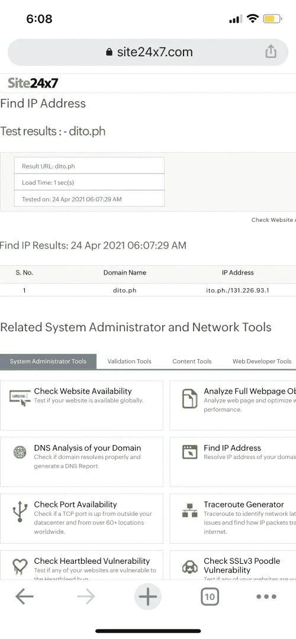
Task: Select the System Administrator Tools tab
Action: coord(48,362)
